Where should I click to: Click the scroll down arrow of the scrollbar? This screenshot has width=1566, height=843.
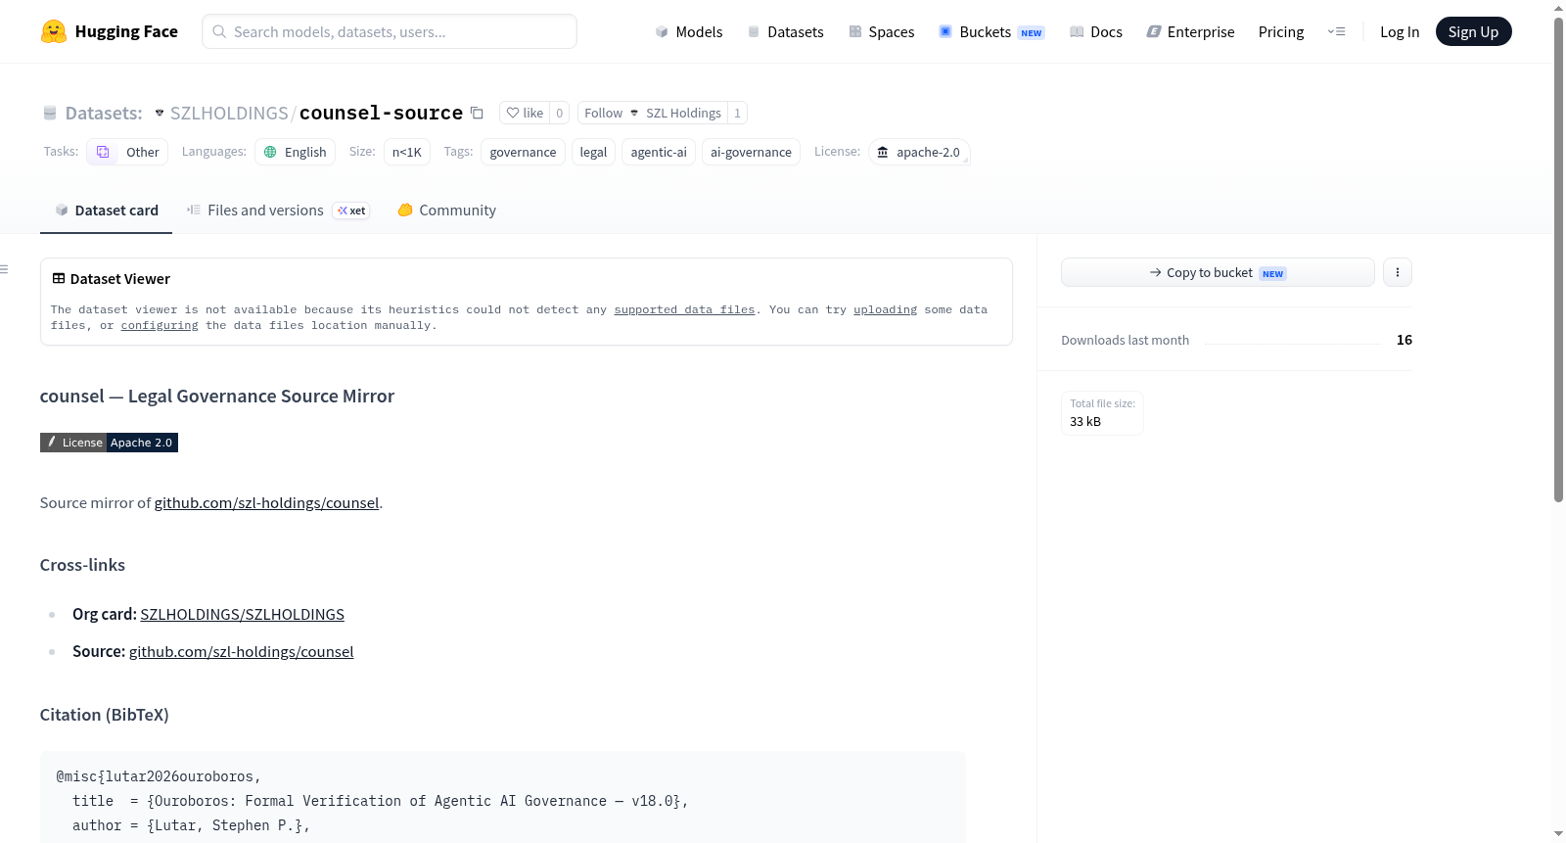(1558, 835)
